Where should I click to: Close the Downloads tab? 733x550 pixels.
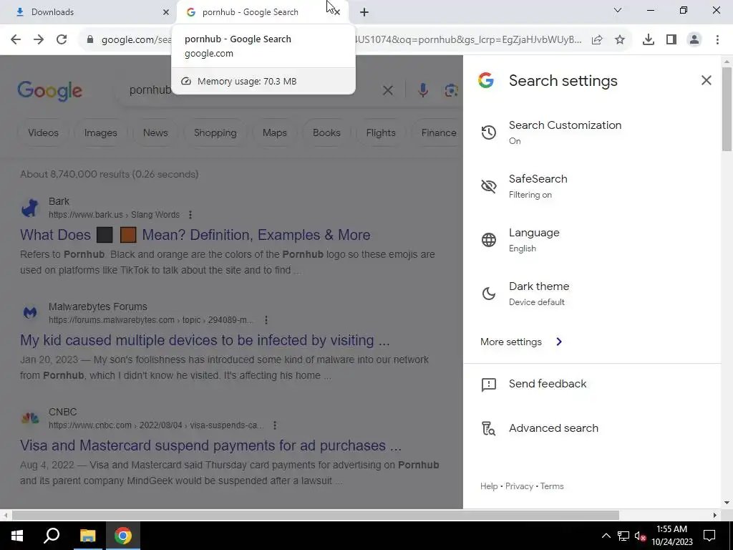165,12
